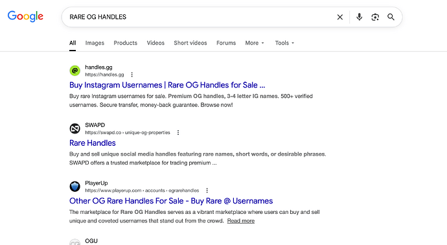Click the SWAPD site name
Viewport: 447px width, 245px height.
(95, 125)
